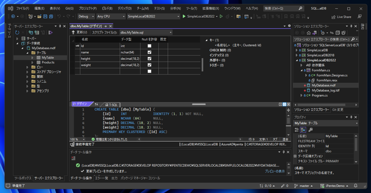Uncheck Allow Nulls for weight column
Image resolution: width=371 pixels, height=193 pixels.
149,65
